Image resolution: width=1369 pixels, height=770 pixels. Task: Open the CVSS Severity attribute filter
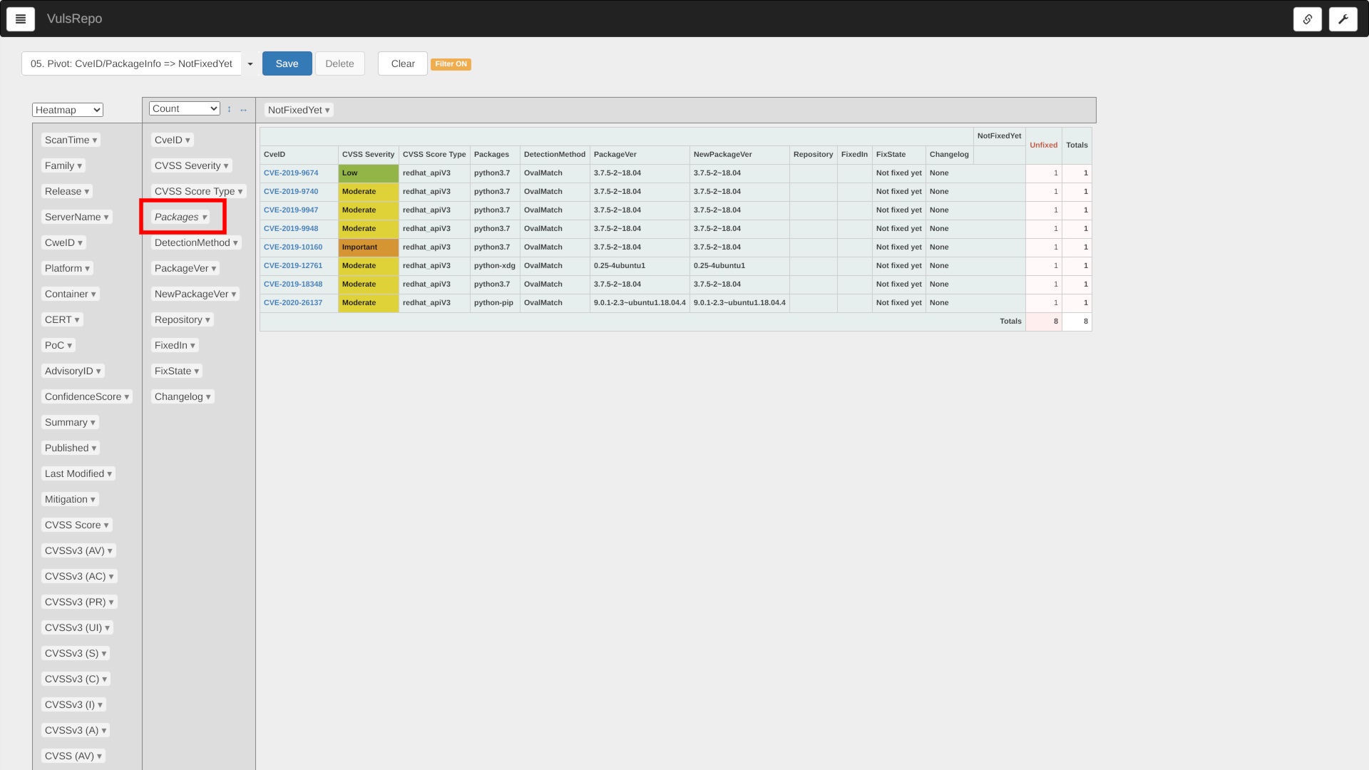(x=226, y=166)
